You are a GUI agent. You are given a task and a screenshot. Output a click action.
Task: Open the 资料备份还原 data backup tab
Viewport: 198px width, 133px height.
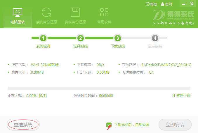pyautogui.click(x=75, y=16)
